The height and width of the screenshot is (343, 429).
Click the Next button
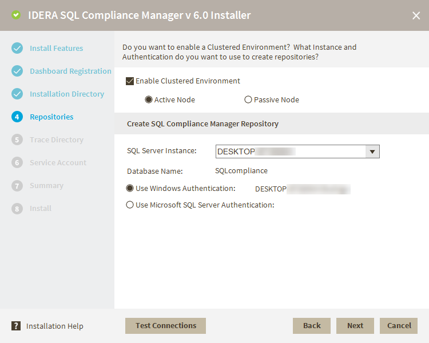[x=355, y=325]
